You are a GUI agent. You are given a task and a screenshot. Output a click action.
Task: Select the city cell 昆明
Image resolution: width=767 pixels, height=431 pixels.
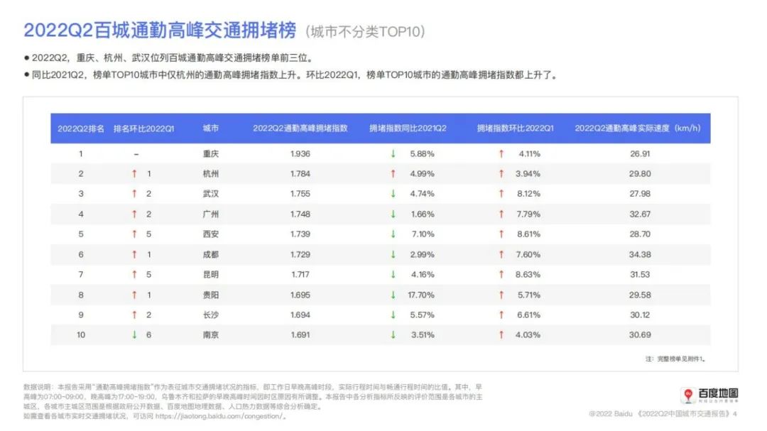point(211,275)
